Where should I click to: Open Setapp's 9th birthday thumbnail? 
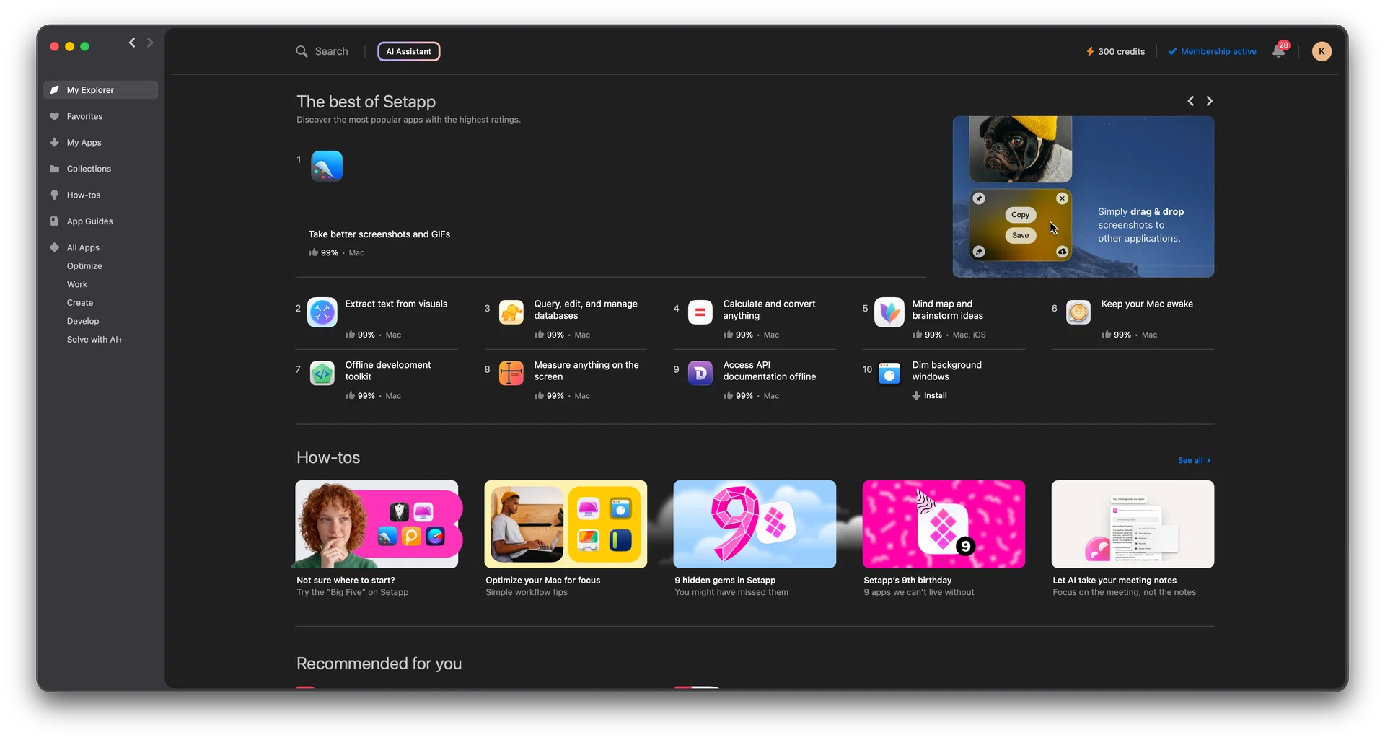[x=944, y=524]
